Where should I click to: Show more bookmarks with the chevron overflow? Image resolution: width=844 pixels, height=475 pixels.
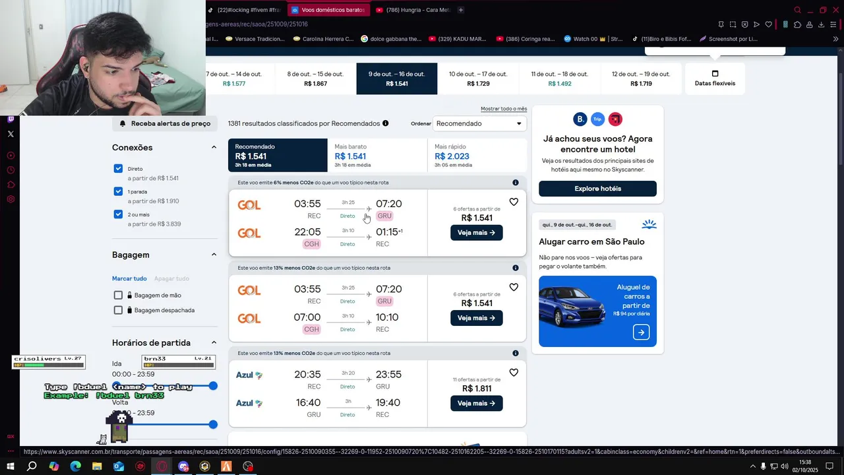pos(835,39)
